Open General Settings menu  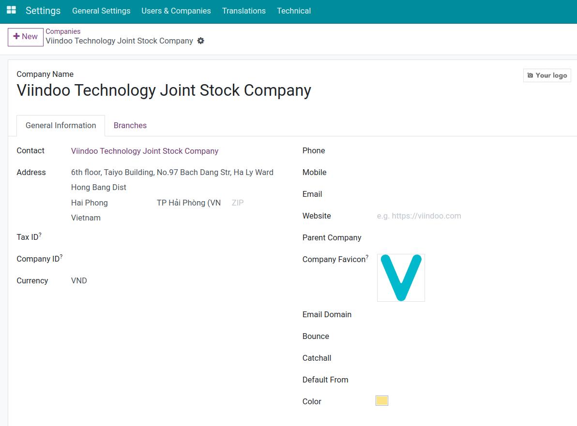(x=101, y=11)
